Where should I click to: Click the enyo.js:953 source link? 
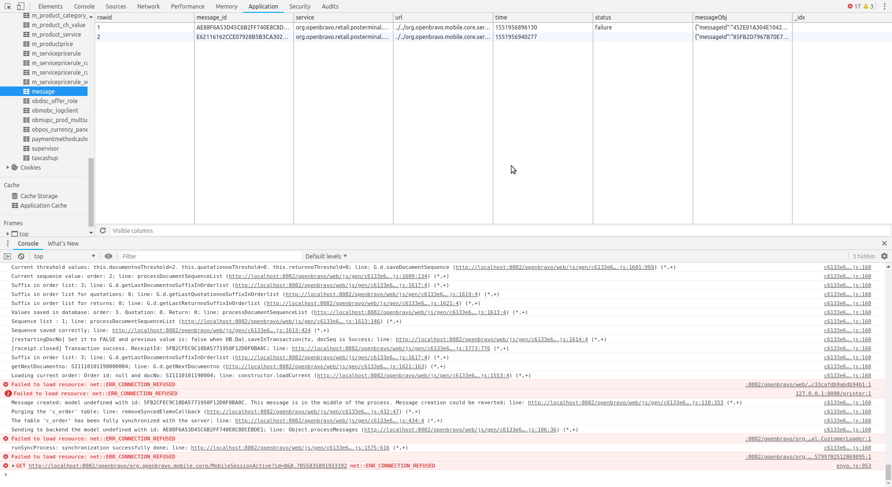point(853,466)
